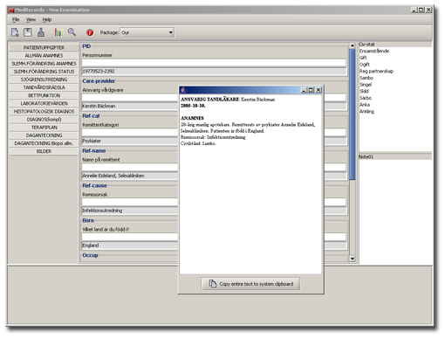This screenshot has width=445, height=339.
Task: Select SLEMH.FÖRÄNDRING STATUS section
Action: (x=44, y=72)
